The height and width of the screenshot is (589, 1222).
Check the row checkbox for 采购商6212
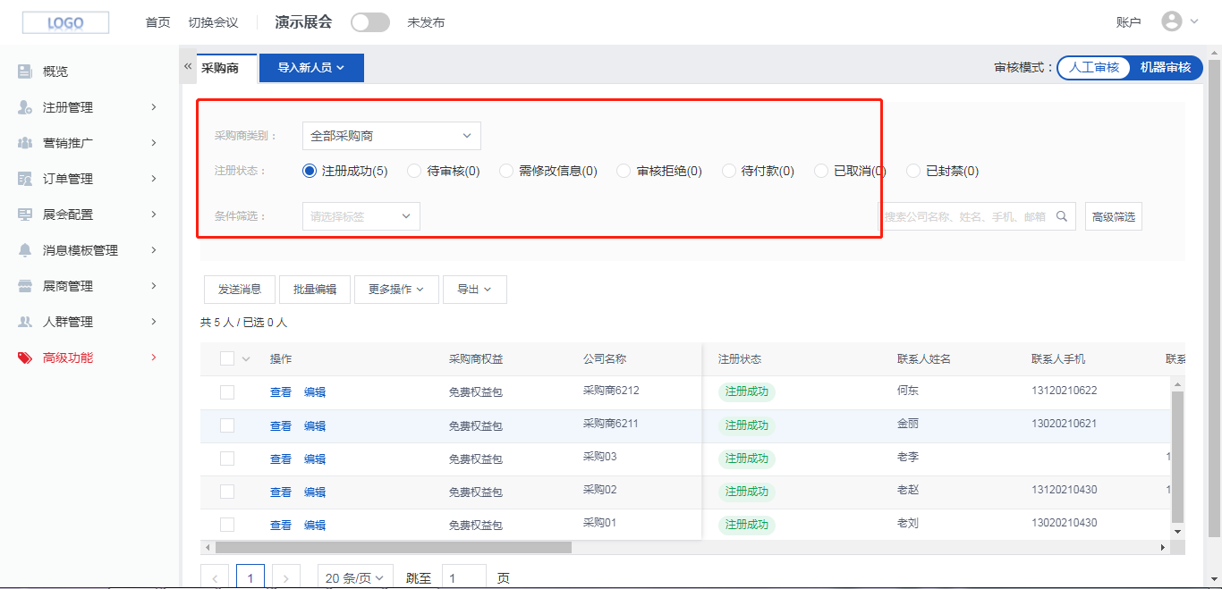point(227,392)
